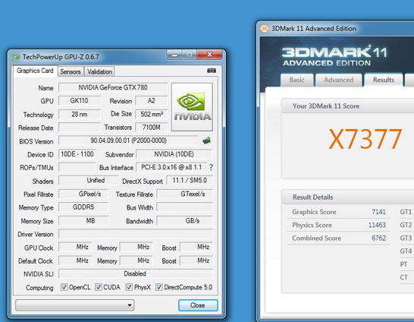
Task: Click the Die Size field 502 mm²
Action: coord(152,114)
